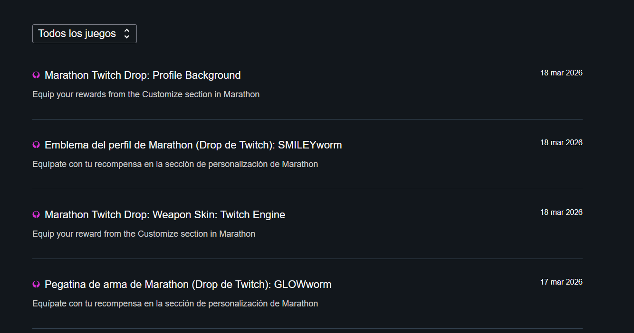Screen dimensions: 634x333
Task: Click the 18 mar 2026 date for Profile Background
Action: [x=561, y=73]
